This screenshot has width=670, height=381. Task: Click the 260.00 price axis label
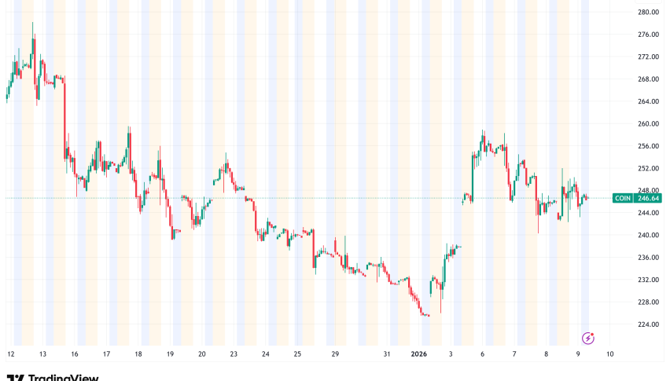[649, 124]
